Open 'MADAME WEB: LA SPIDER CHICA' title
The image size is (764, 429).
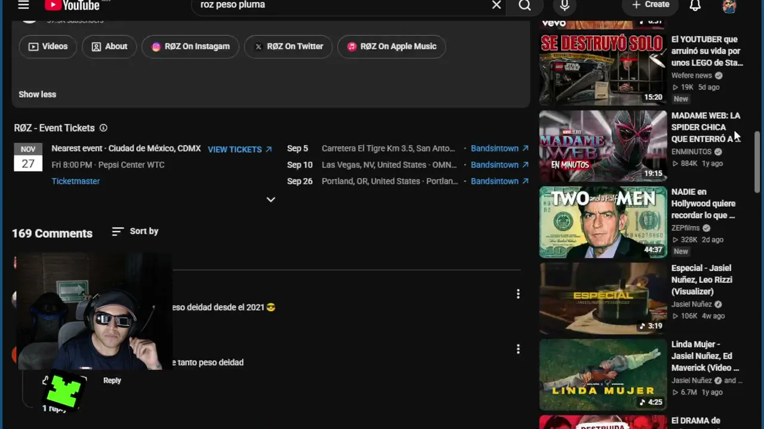pyautogui.click(x=706, y=128)
